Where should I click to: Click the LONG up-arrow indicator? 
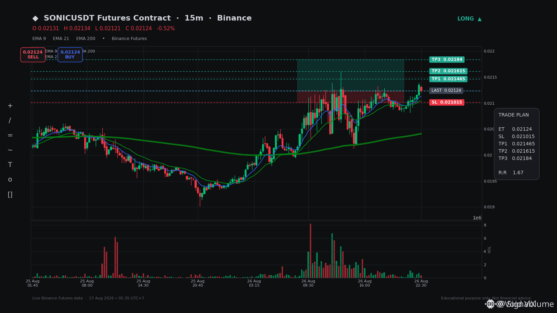click(x=469, y=19)
